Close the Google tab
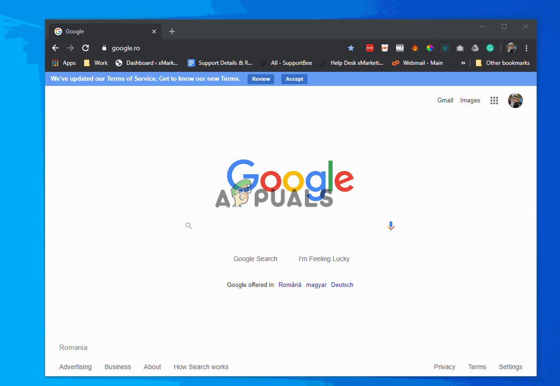The height and width of the screenshot is (386, 560). point(154,31)
